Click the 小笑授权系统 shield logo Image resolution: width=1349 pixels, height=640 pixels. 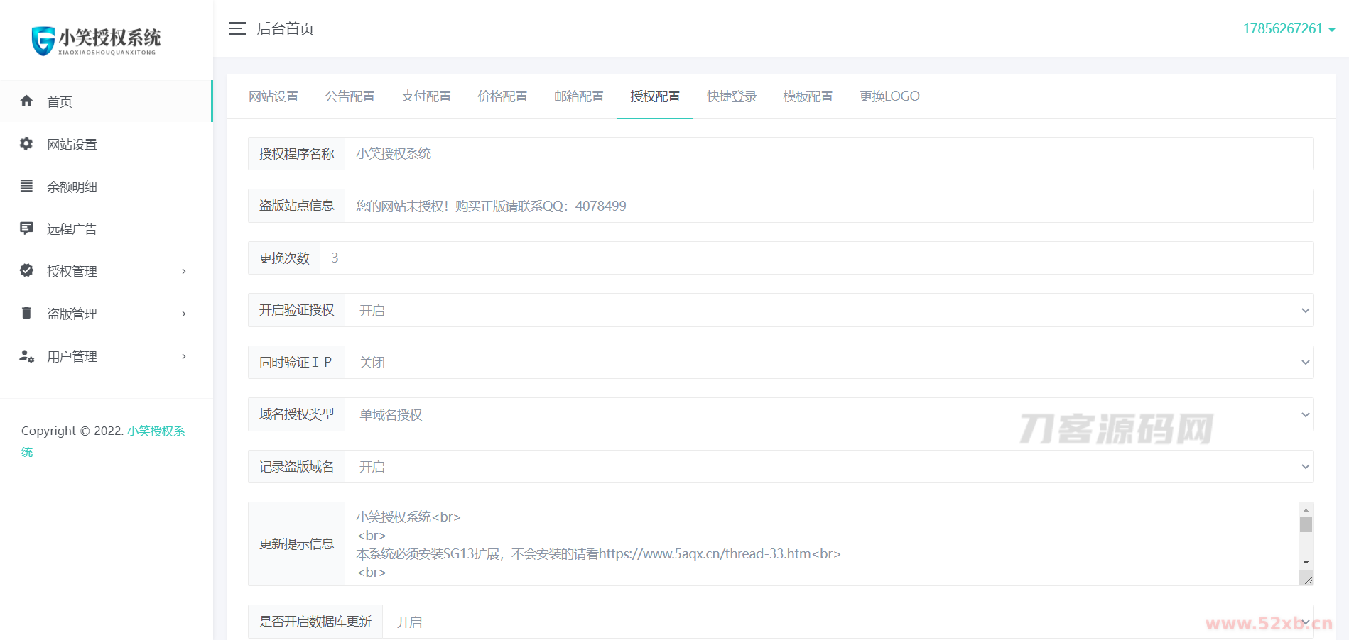(x=43, y=40)
